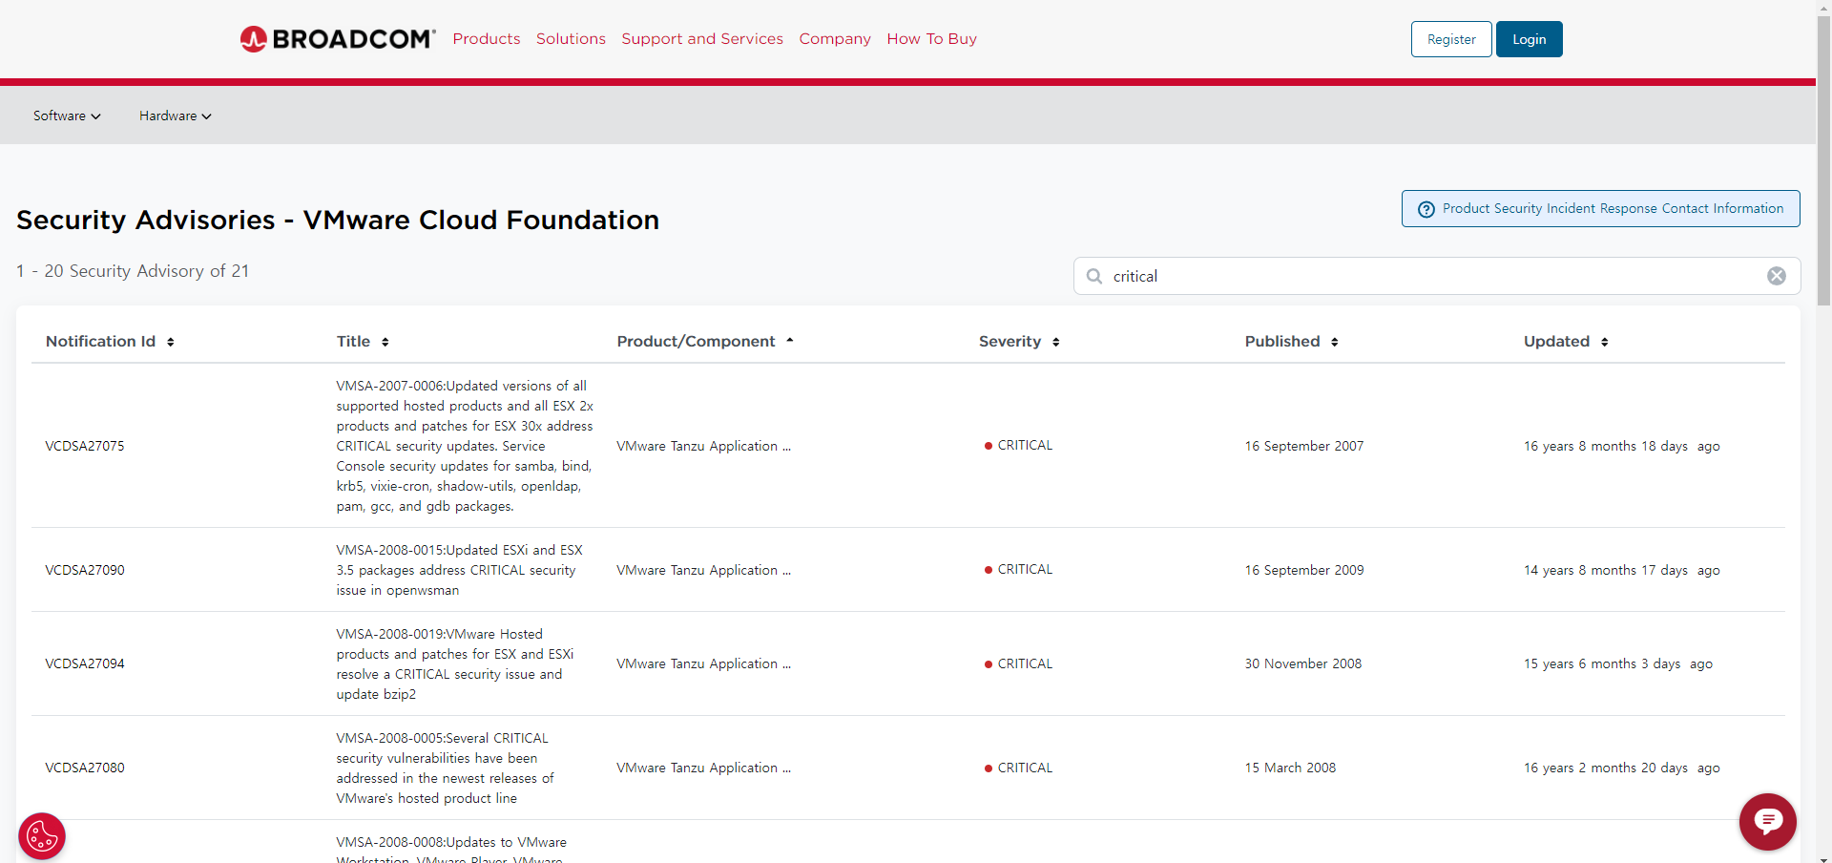Click the Register button
The height and width of the screenshot is (863, 1832).
tap(1451, 39)
